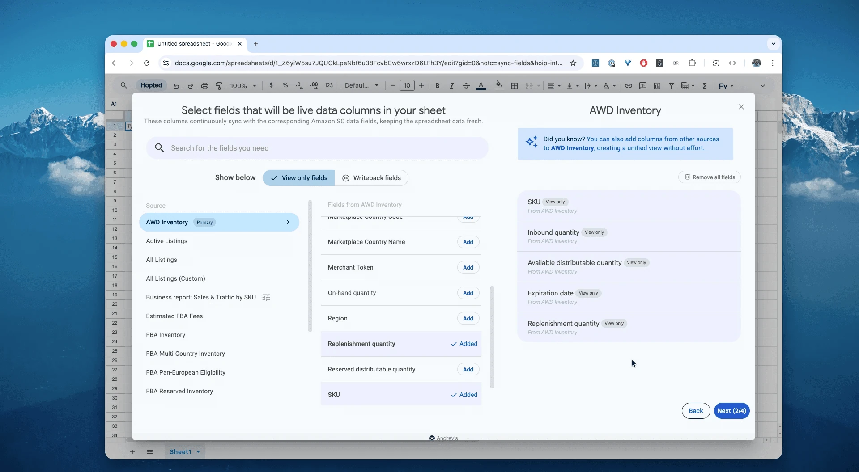Image resolution: width=859 pixels, height=472 pixels.
Task: Format as currency with dollar icon
Action: pyautogui.click(x=271, y=85)
